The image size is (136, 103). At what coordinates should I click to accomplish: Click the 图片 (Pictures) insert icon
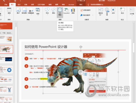pos(18,11)
